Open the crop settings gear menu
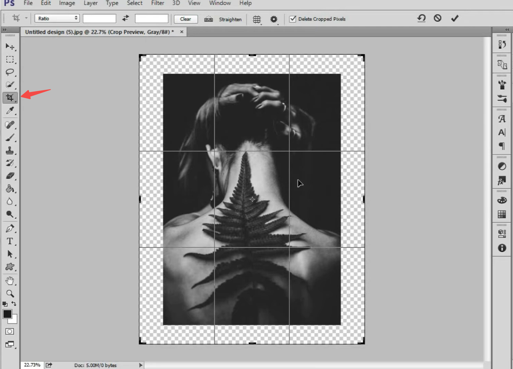The image size is (513, 369). tap(274, 19)
